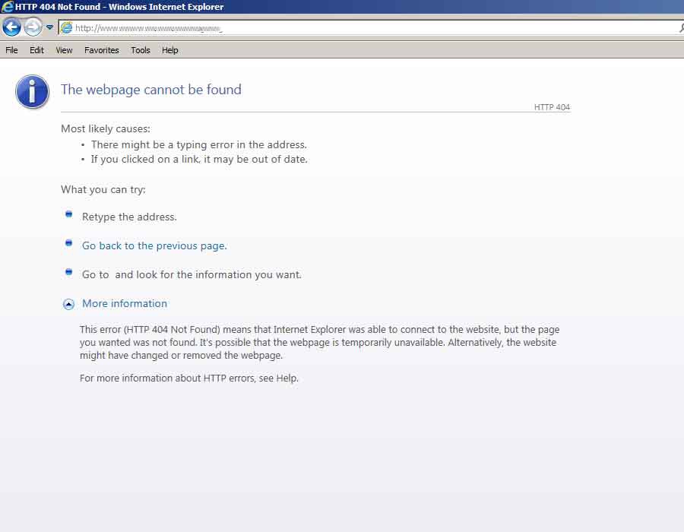
Task: Collapse the More information arrow toggle
Action: 68,304
